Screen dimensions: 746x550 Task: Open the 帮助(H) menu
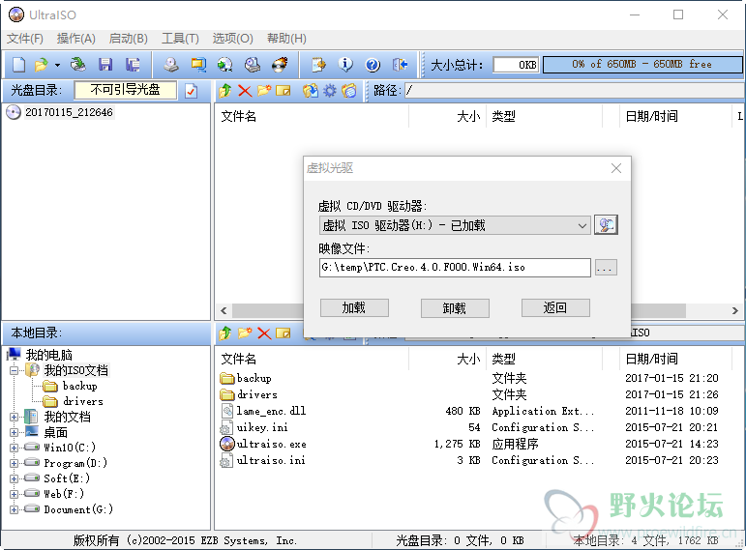[286, 39]
